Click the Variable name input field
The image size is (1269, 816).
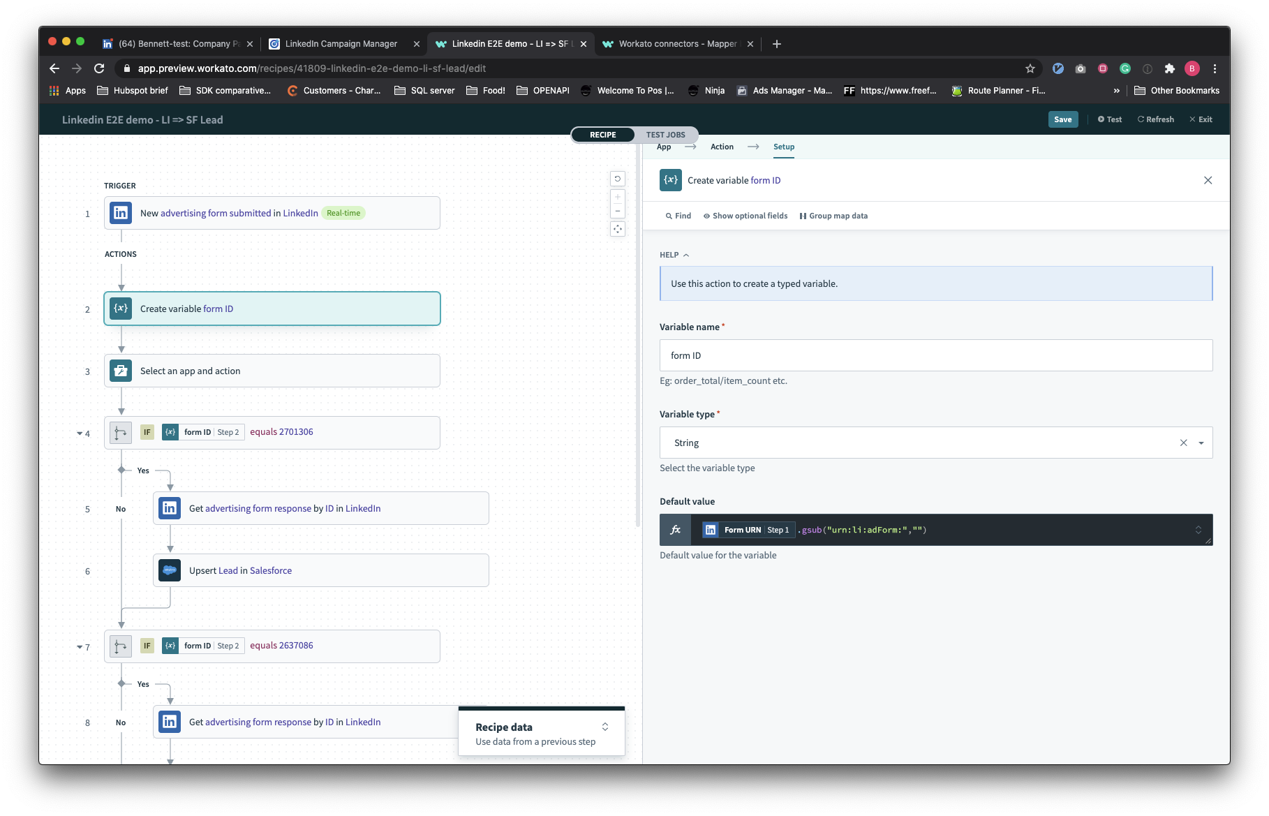coord(935,355)
